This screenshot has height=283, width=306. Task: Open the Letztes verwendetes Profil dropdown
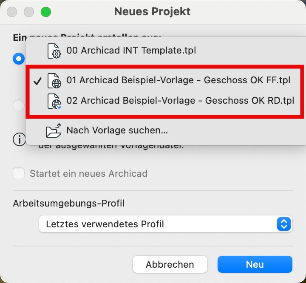point(165,224)
